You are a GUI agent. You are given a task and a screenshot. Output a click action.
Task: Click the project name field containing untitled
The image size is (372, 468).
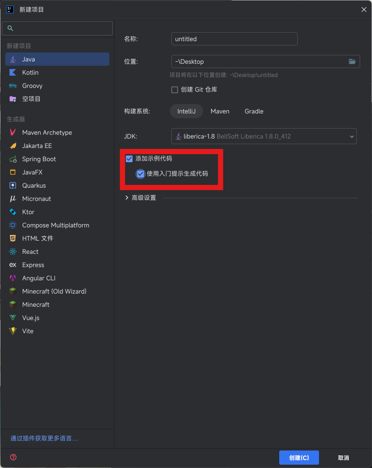[x=234, y=39]
